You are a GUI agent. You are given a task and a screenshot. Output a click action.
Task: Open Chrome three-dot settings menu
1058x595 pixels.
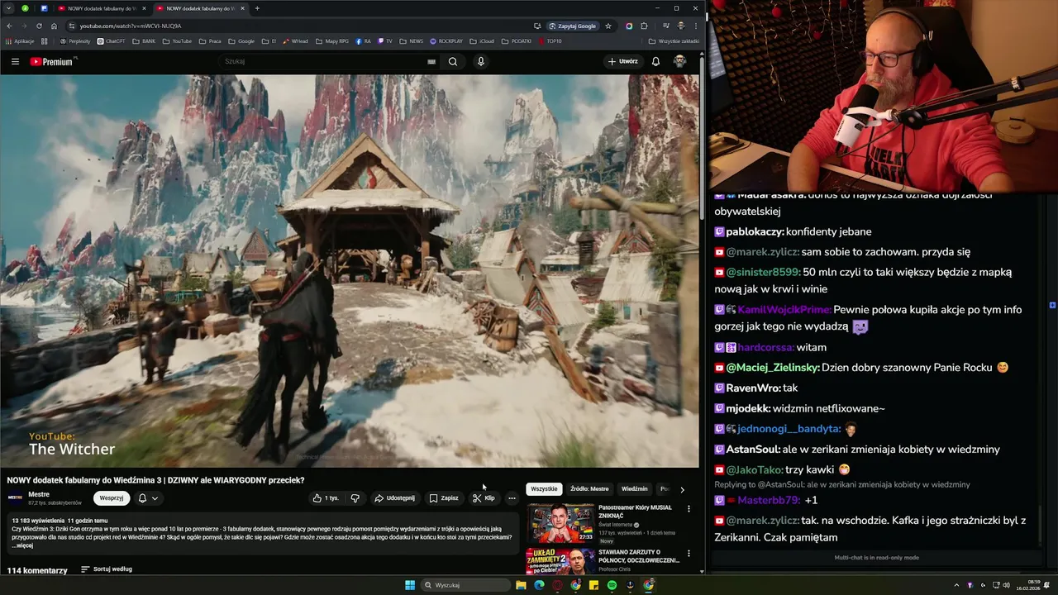pos(695,26)
